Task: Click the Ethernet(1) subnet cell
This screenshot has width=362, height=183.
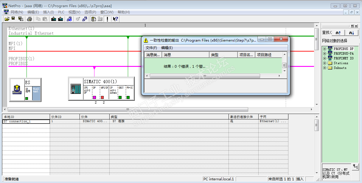Action: (273, 122)
